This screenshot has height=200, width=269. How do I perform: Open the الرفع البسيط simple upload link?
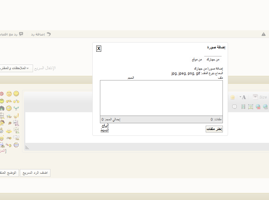coord(105,128)
